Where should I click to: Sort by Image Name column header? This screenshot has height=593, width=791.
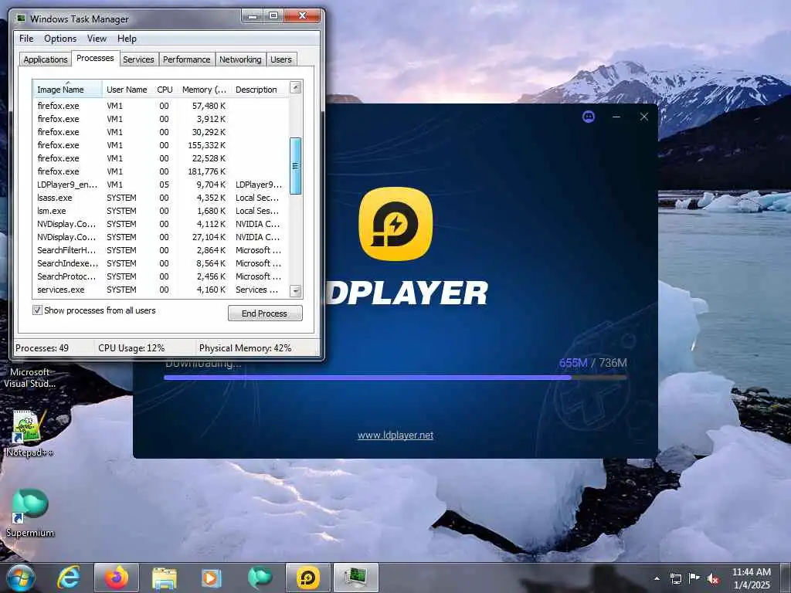(68, 90)
